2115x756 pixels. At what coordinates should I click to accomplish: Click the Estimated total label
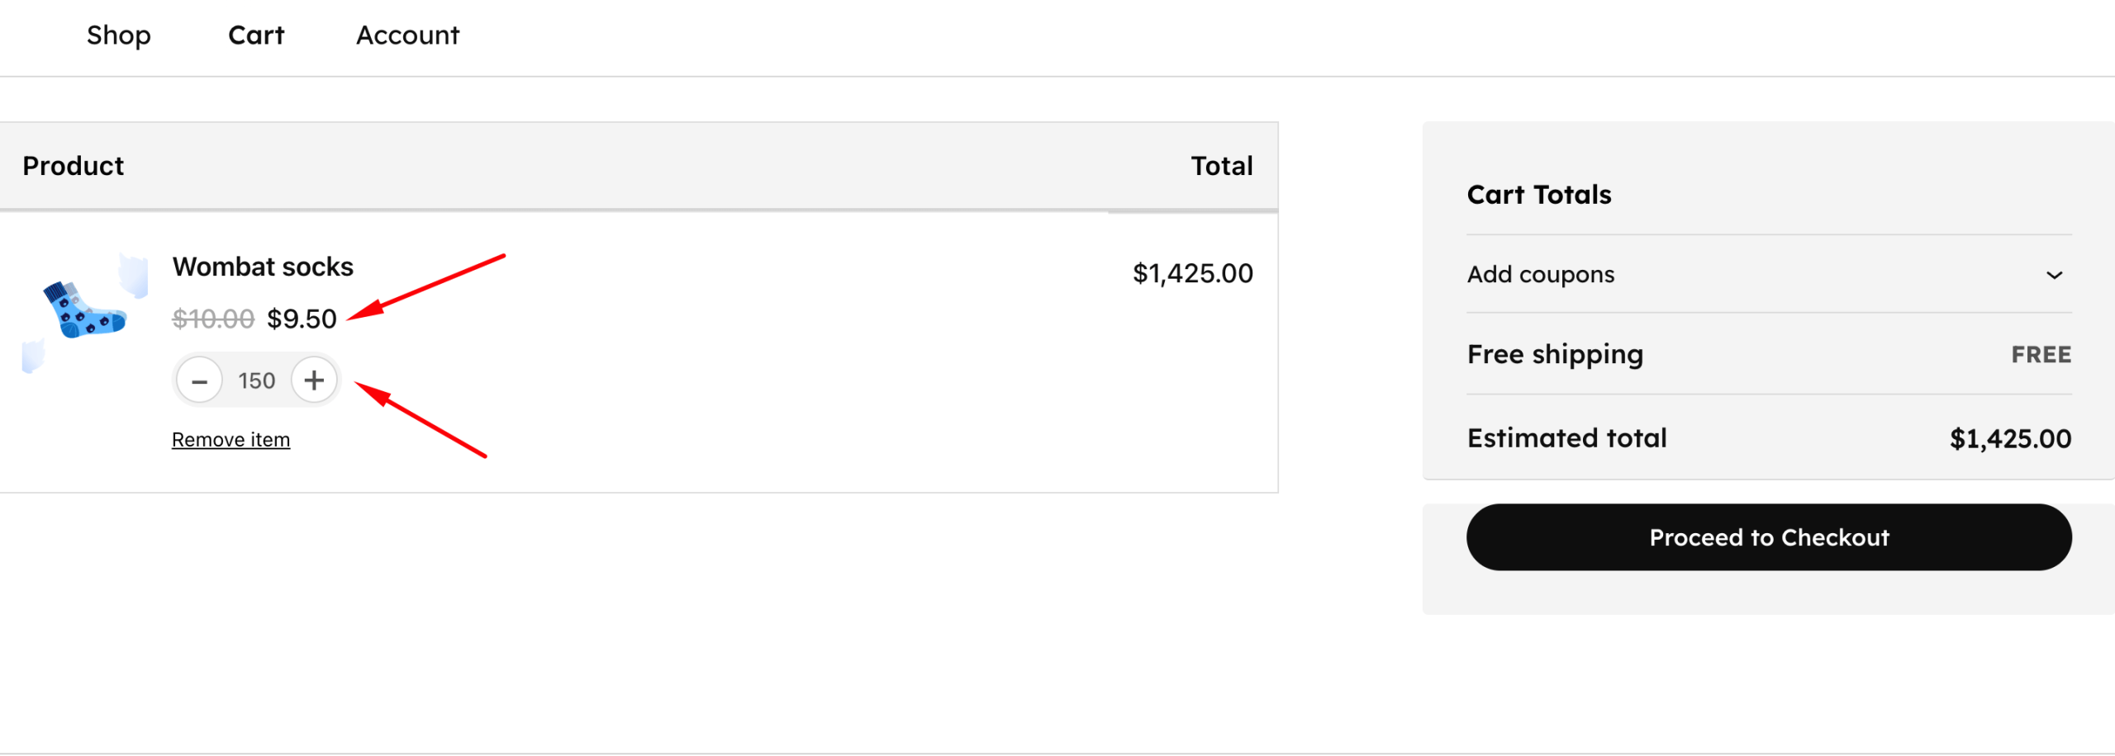tap(1566, 438)
